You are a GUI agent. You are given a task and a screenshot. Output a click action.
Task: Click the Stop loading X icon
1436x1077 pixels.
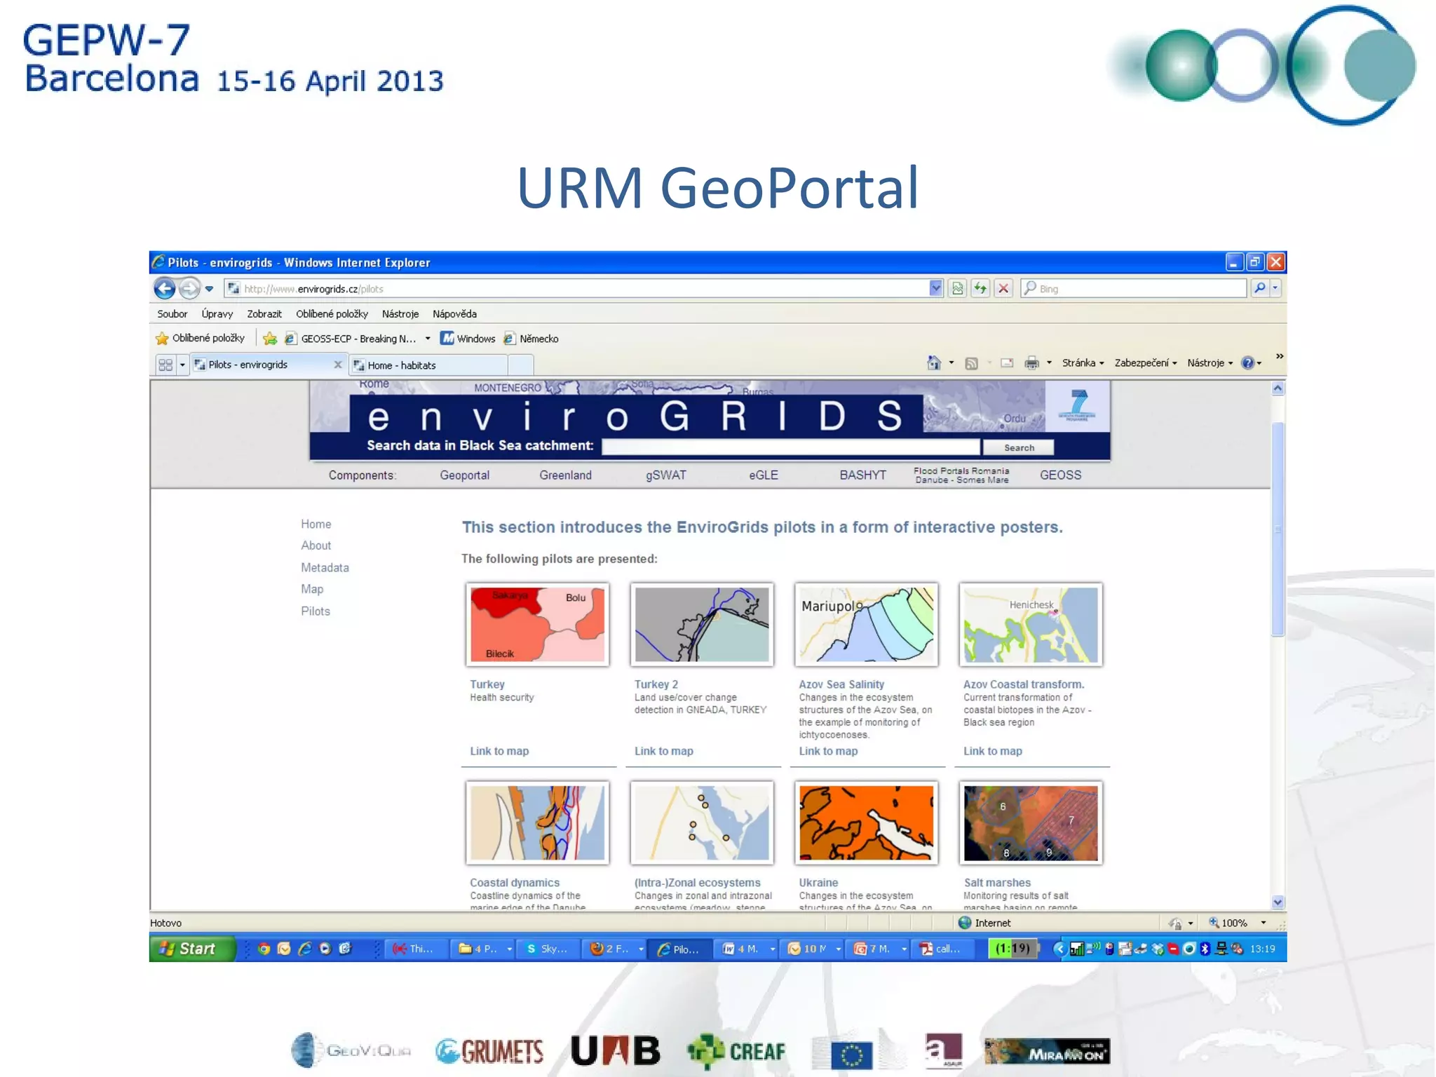(x=1003, y=288)
